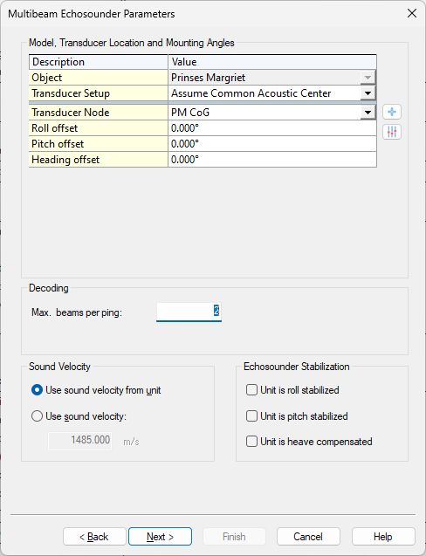Open the Transducer Node dropdown
This screenshot has height=556, width=426.
coord(368,113)
